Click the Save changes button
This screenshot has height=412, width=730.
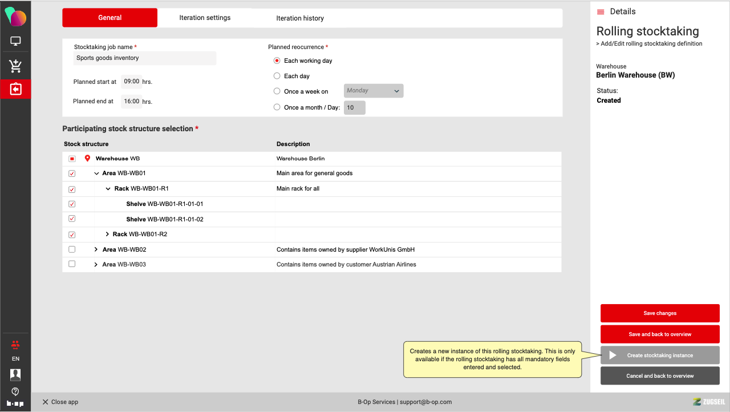click(x=660, y=313)
